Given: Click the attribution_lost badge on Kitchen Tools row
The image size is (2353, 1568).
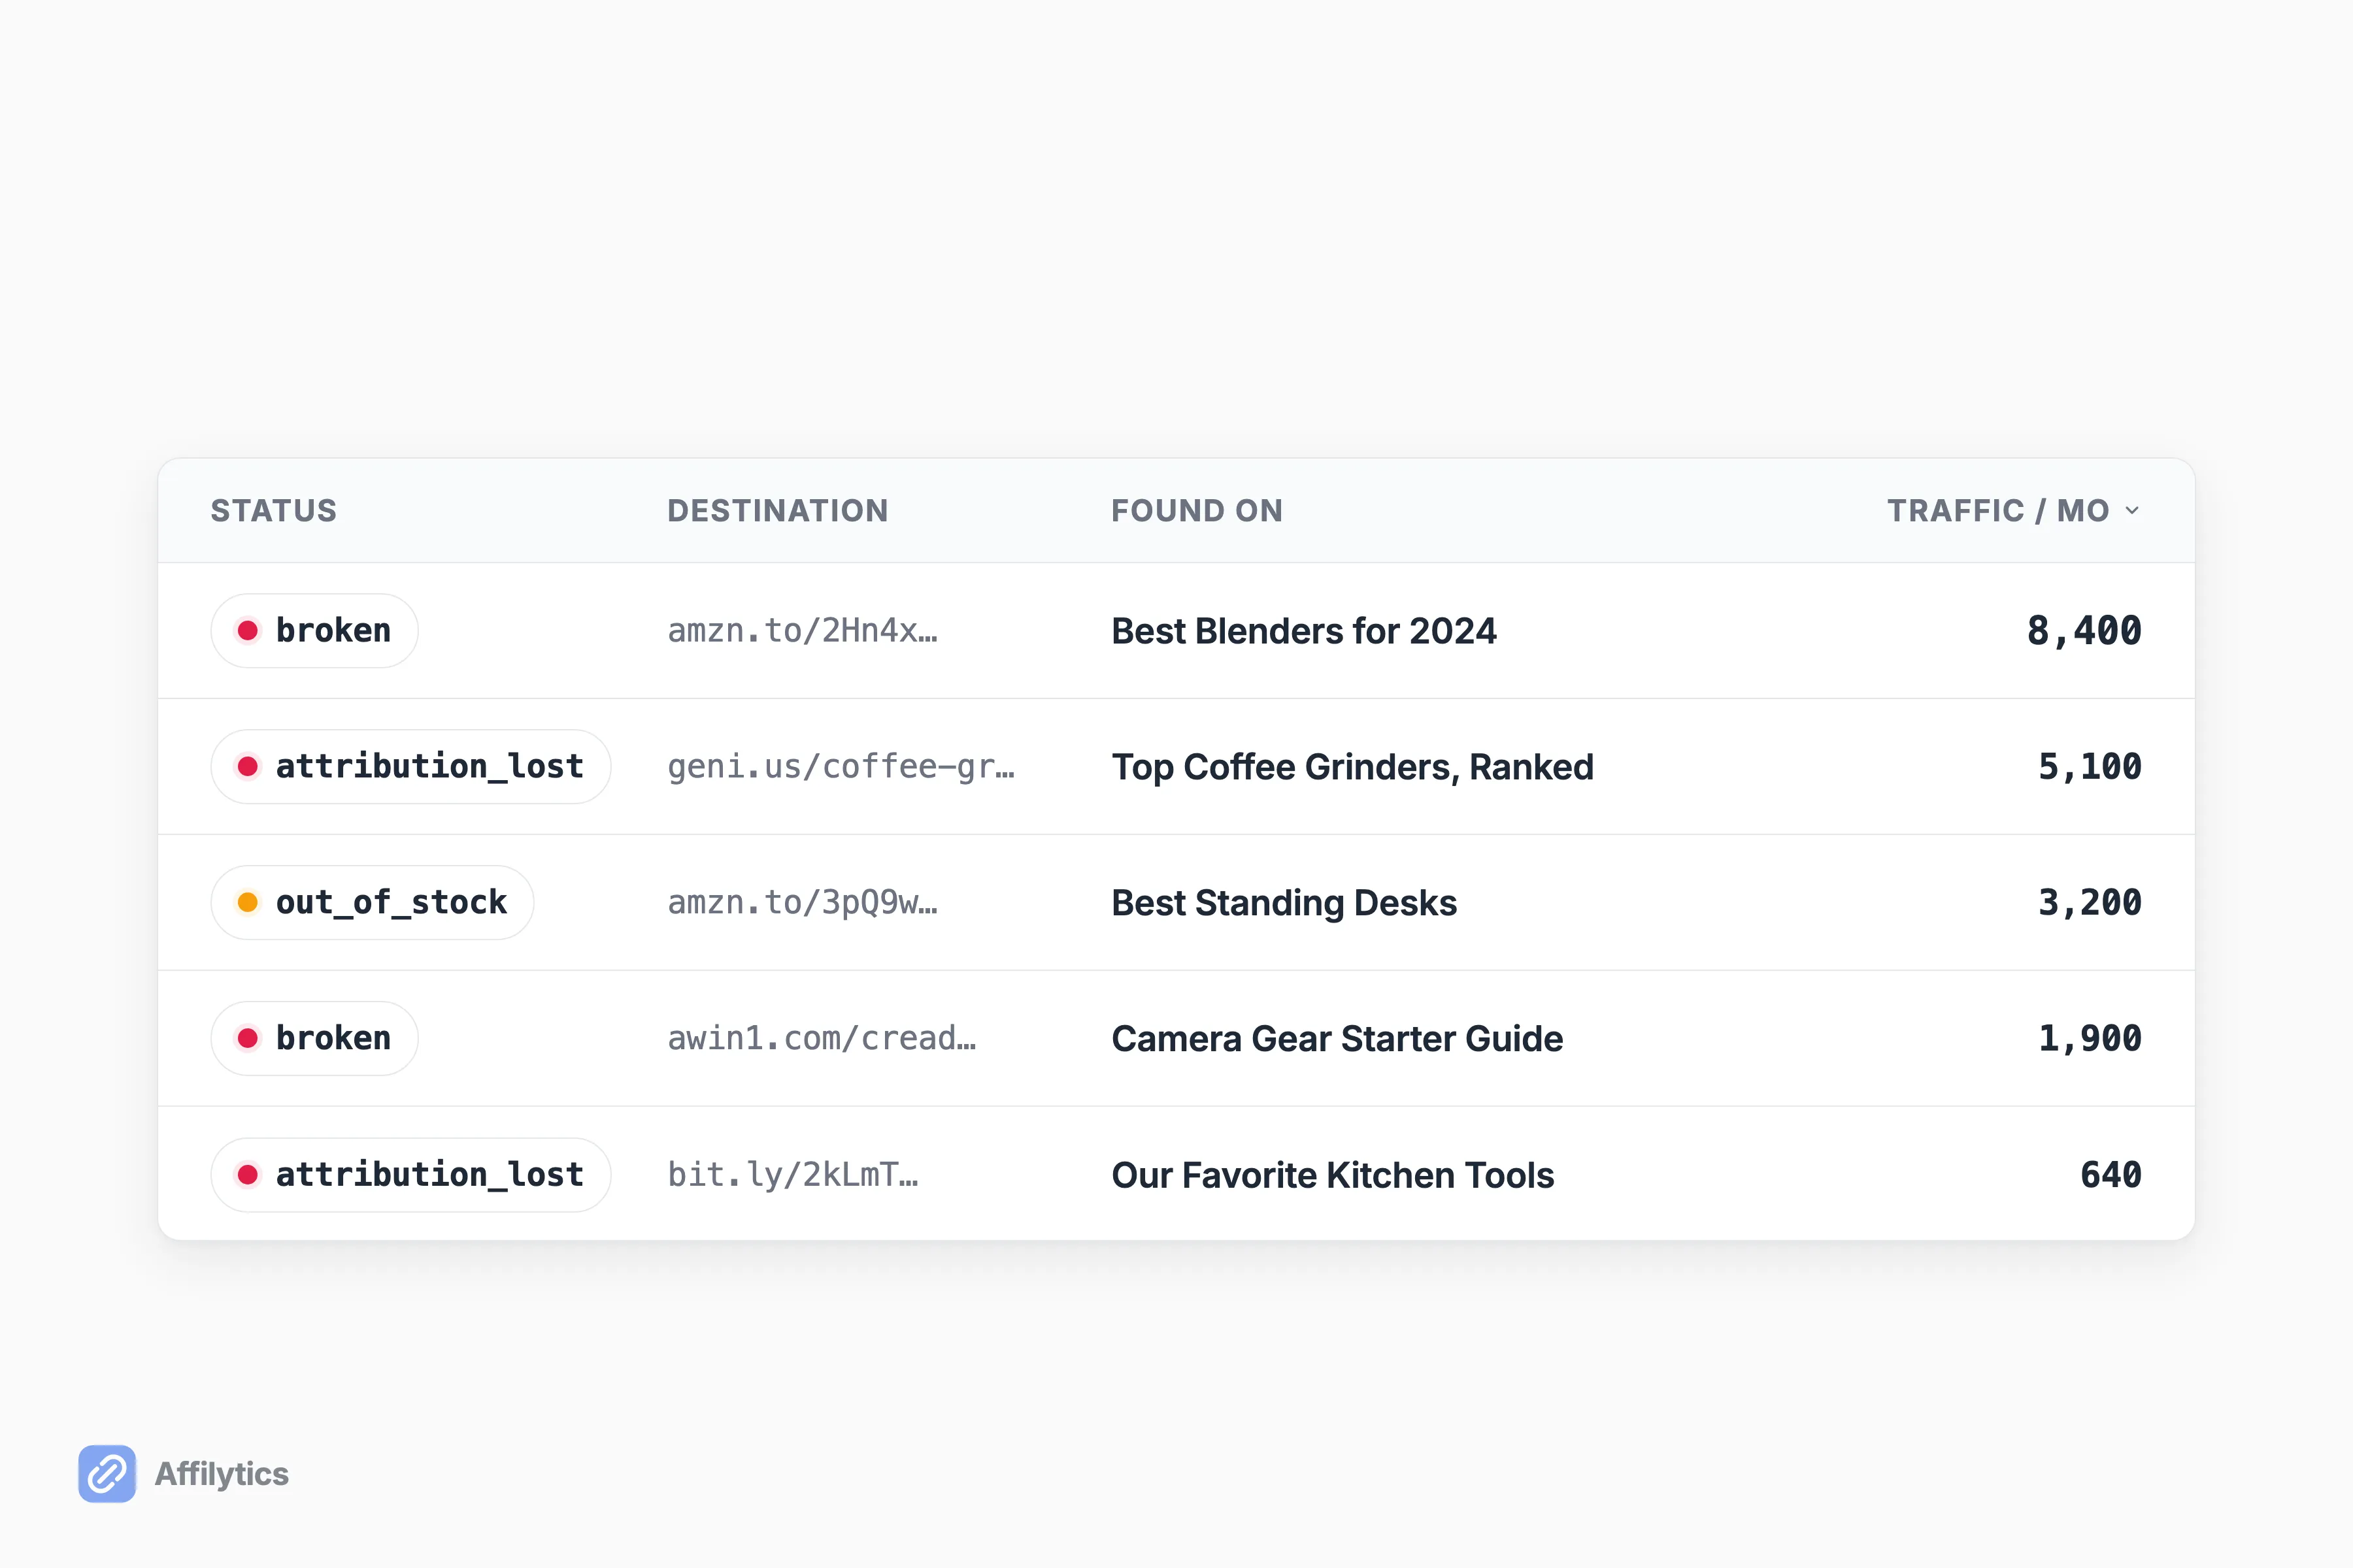Looking at the screenshot, I should pyautogui.click(x=410, y=1175).
